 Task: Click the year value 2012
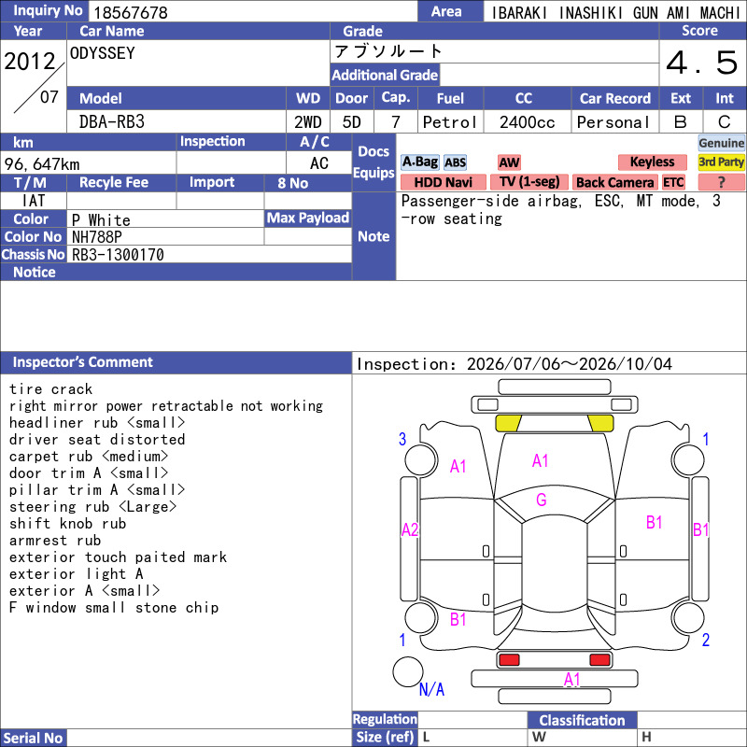(30, 62)
